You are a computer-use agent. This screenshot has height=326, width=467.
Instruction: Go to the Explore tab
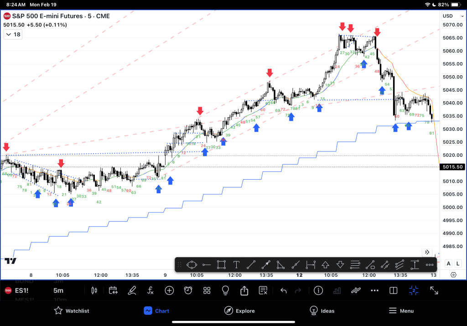(x=239, y=311)
